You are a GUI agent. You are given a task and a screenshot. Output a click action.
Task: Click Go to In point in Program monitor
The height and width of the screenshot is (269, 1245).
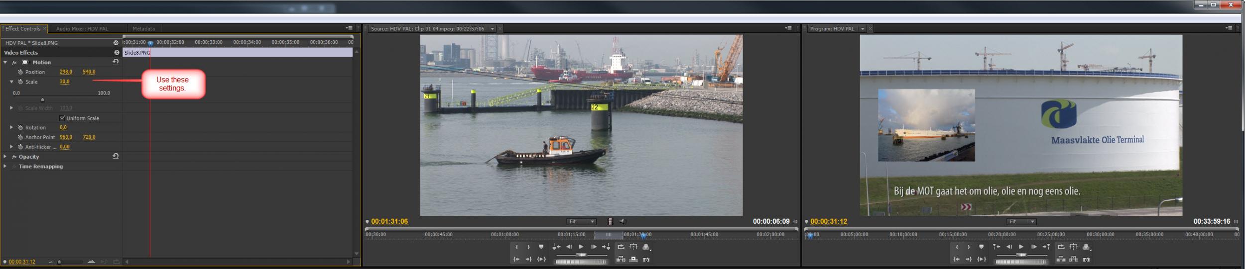tap(956, 260)
